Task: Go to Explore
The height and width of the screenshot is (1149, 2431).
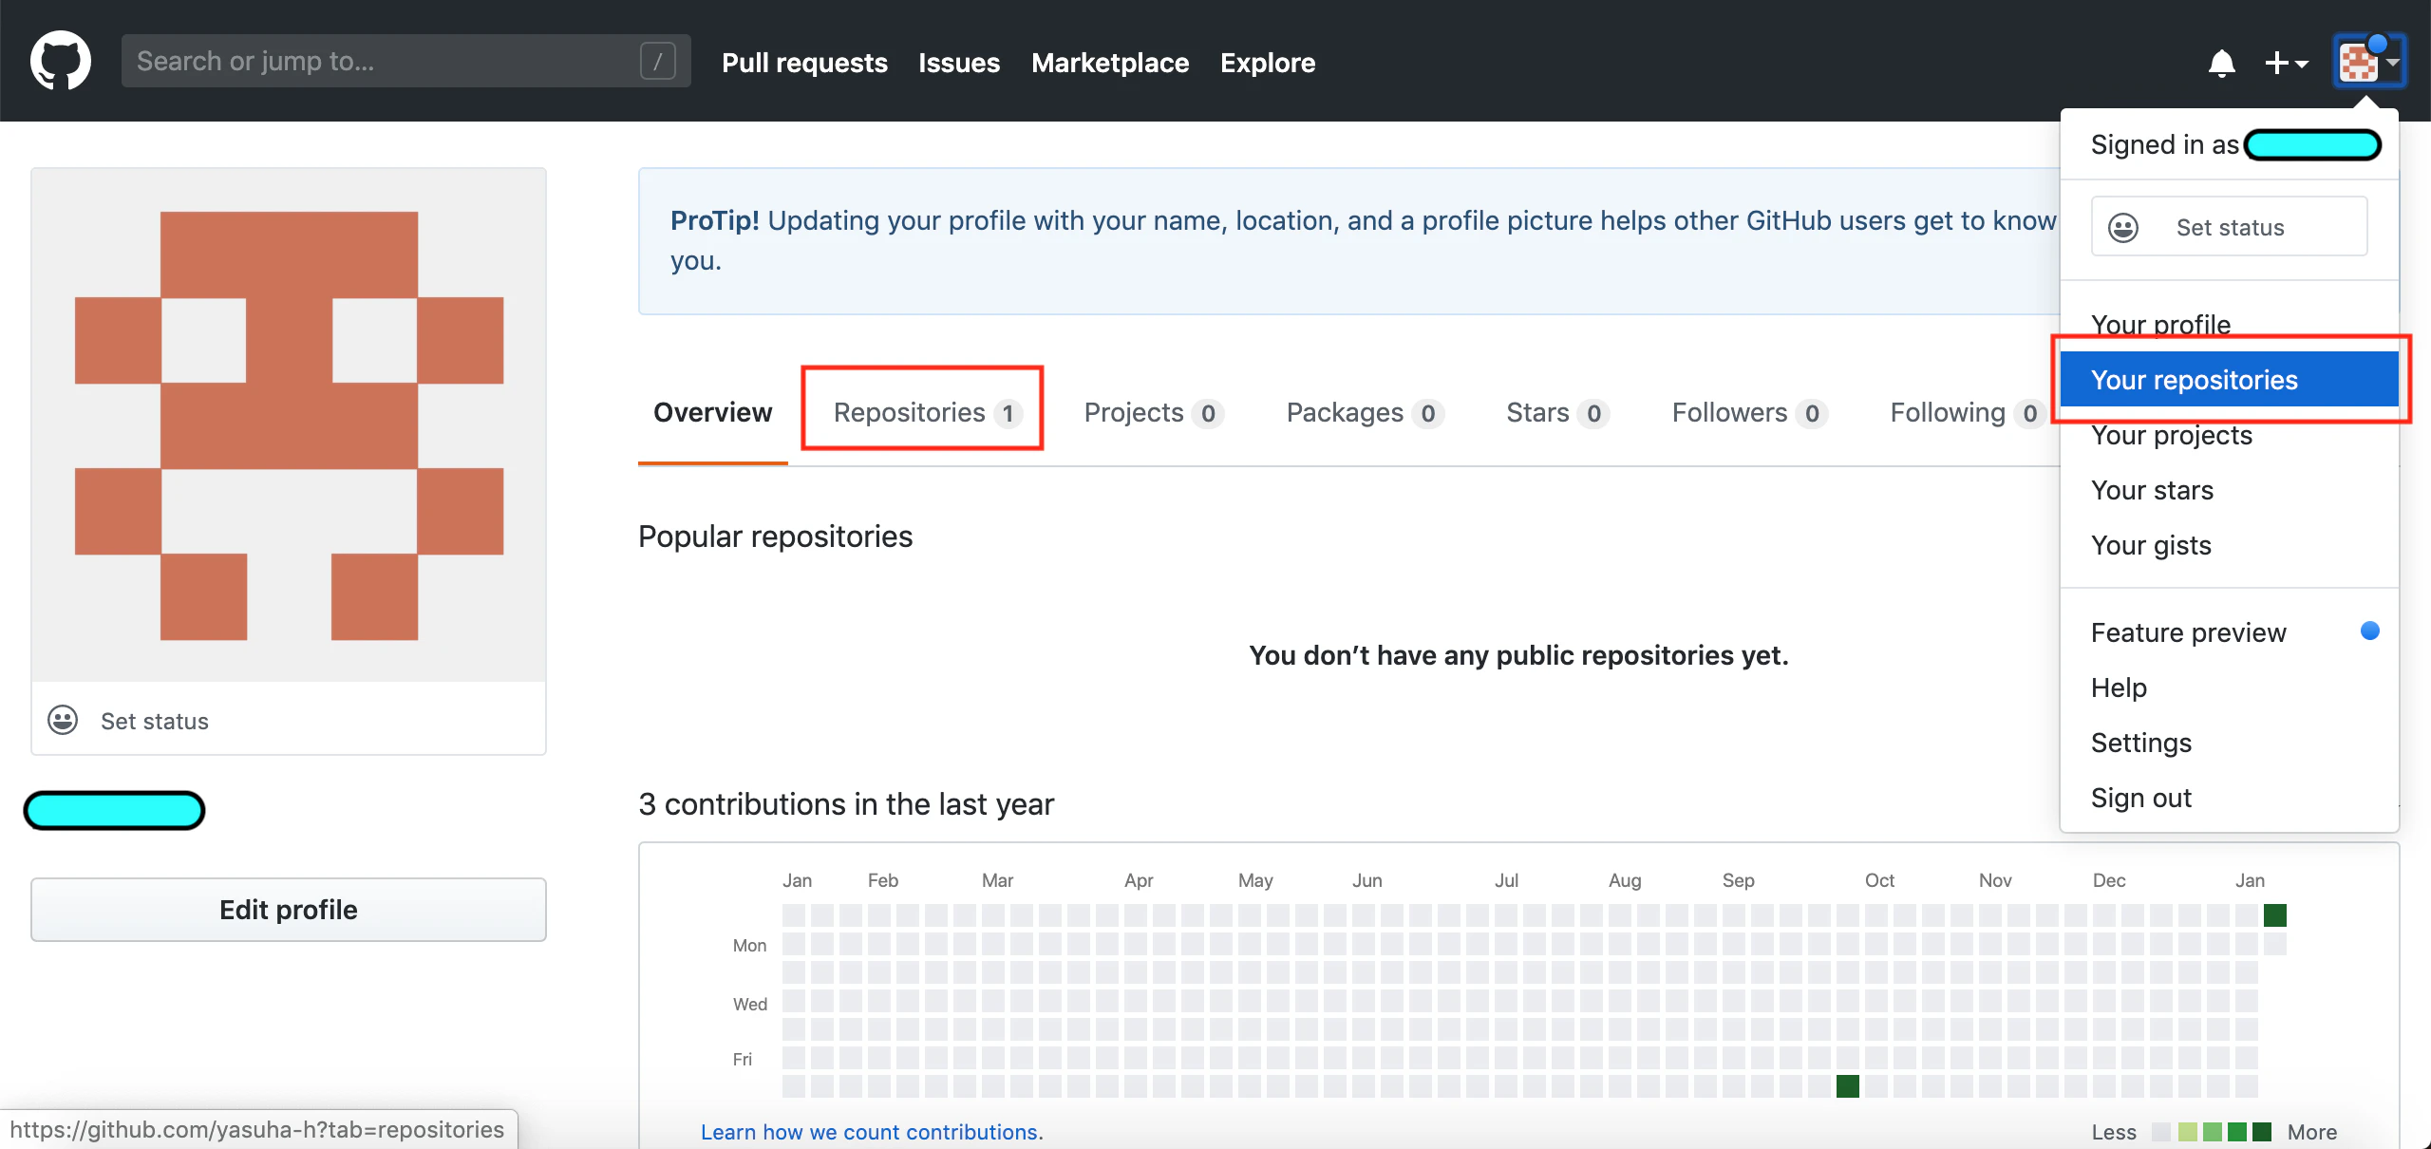Action: point(1268,63)
